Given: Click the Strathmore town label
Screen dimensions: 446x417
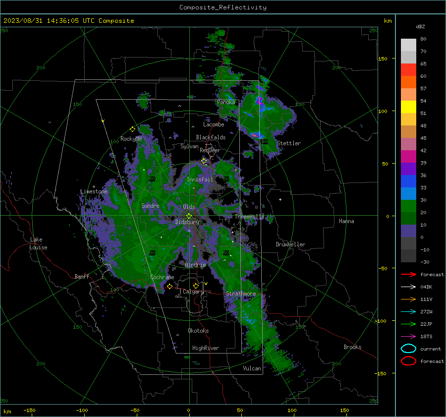Looking at the screenshot, I should [241, 294].
